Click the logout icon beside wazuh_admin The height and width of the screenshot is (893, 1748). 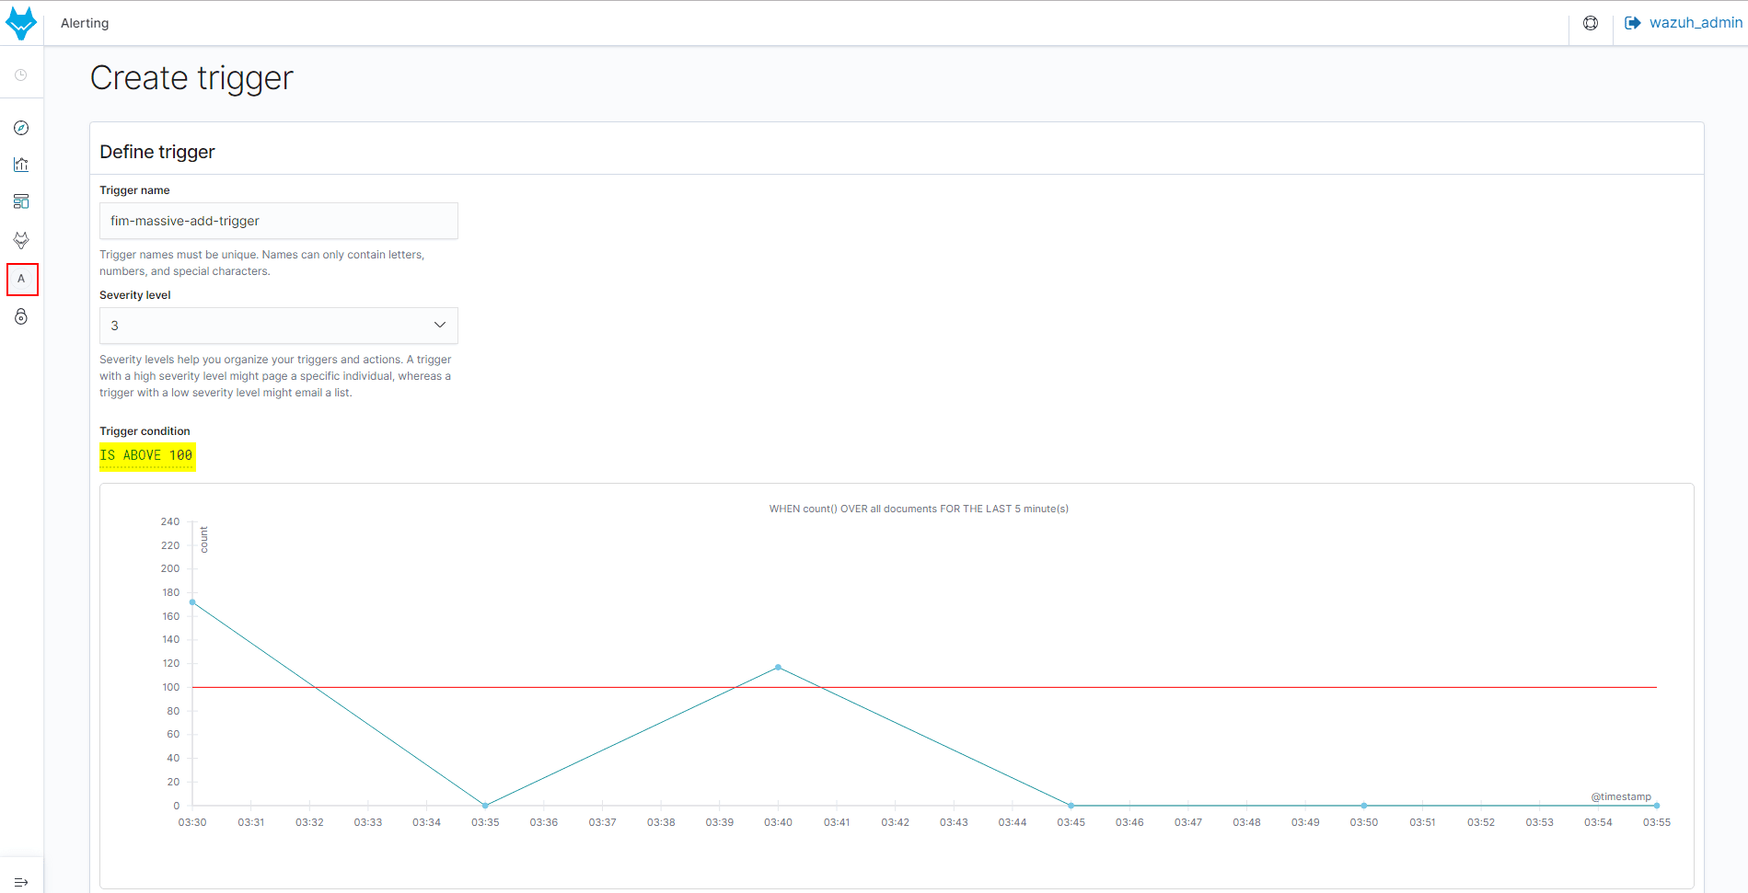(x=1632, y=23)
